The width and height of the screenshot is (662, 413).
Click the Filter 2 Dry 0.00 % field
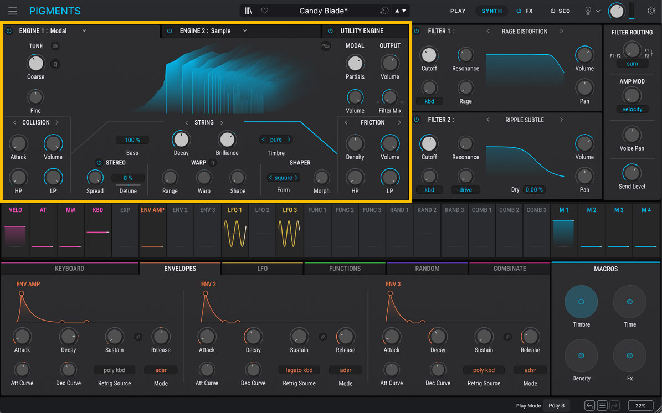(x=534, y=190)
